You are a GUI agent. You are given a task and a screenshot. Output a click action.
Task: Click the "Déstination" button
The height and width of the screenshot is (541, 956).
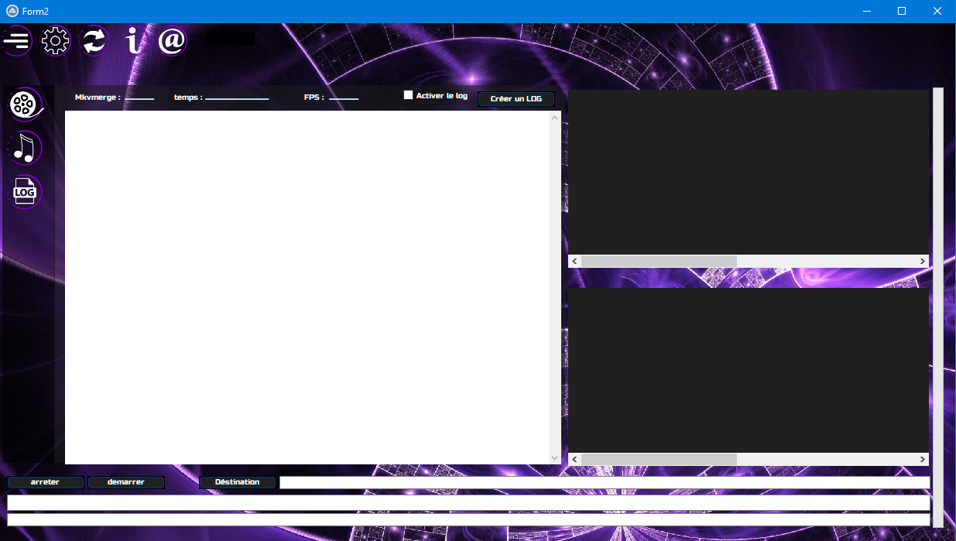click(x=238, y=482)
